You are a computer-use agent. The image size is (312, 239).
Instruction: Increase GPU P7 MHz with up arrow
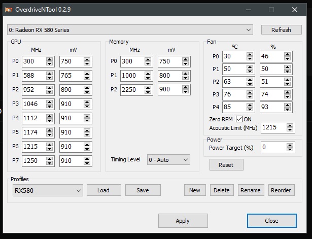[x=49, y=159]
